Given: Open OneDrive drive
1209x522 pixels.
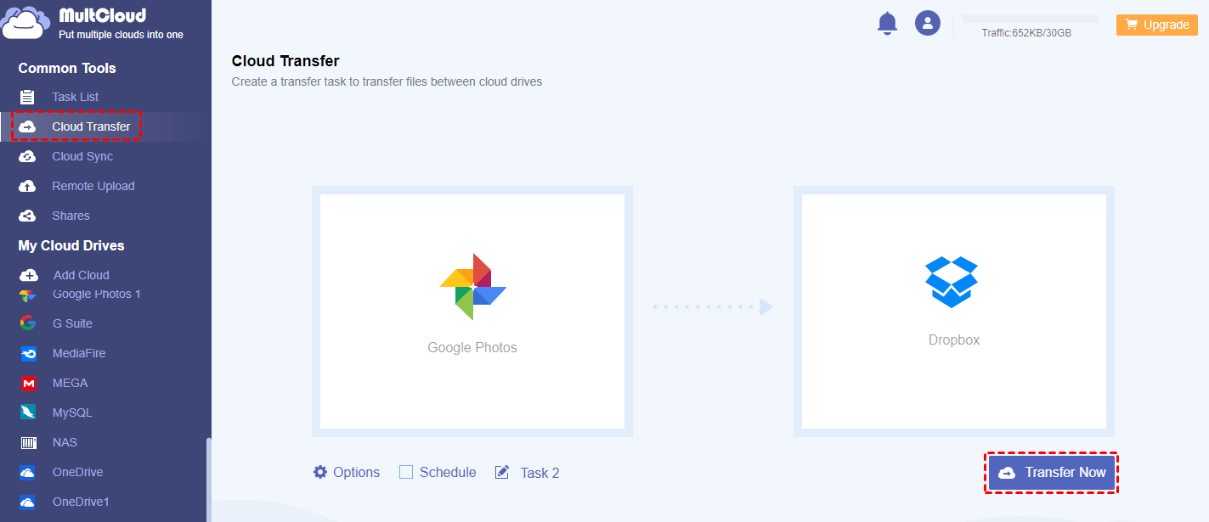Looking at the screenshot, I should (78, 472).
